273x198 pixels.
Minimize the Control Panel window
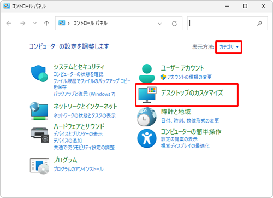click(x=227, y=6)
